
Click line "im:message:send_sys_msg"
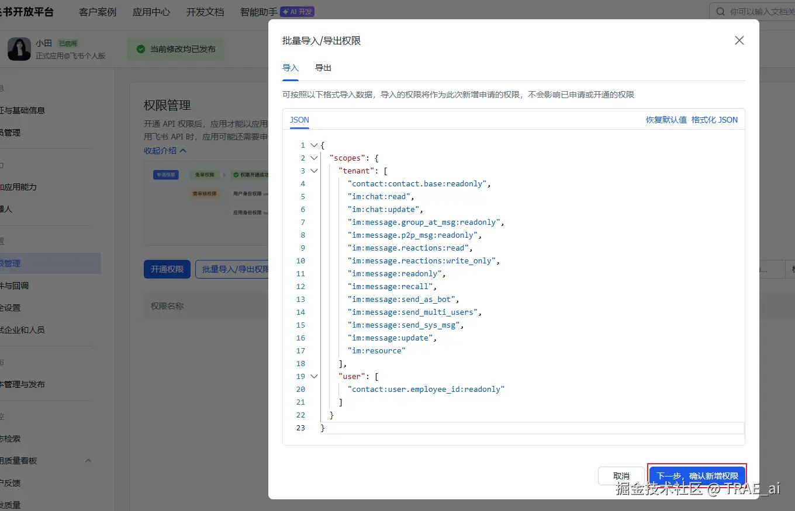403,325
